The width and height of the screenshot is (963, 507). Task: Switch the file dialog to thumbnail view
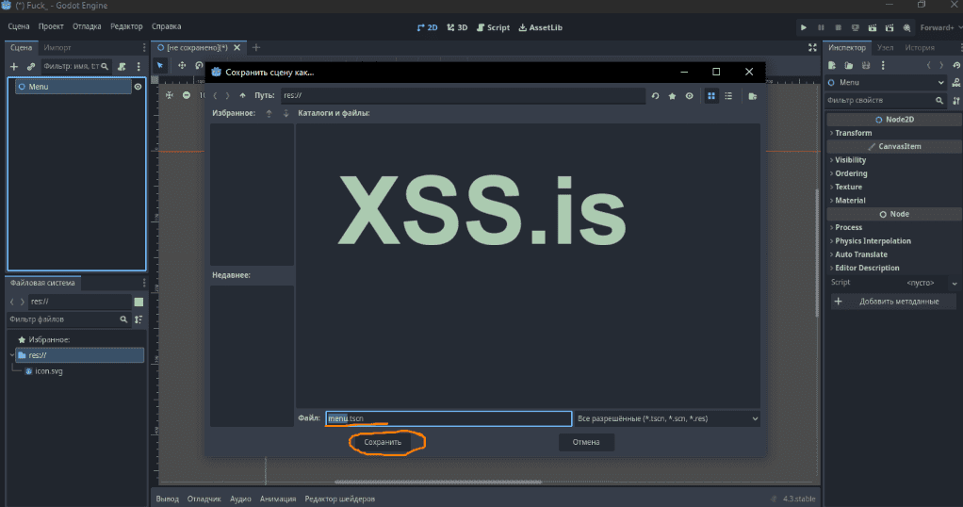point(711,96)
